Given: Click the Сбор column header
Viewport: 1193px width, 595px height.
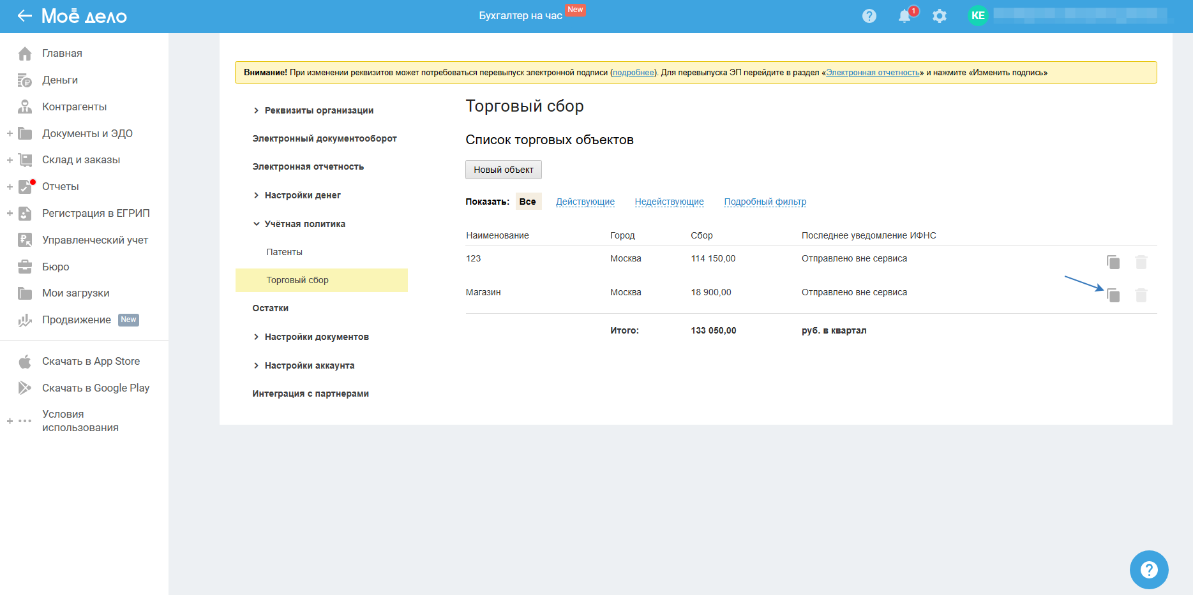Looking at the screenshot, I should 702,235.
